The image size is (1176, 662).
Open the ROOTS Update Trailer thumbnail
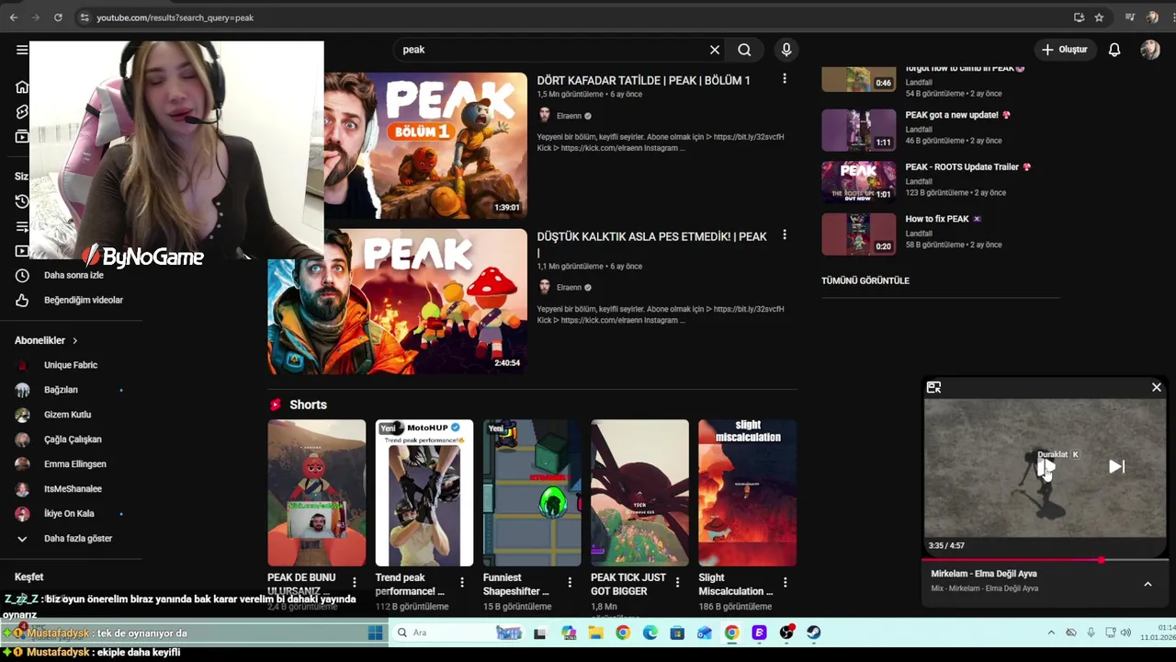point(858,182)
